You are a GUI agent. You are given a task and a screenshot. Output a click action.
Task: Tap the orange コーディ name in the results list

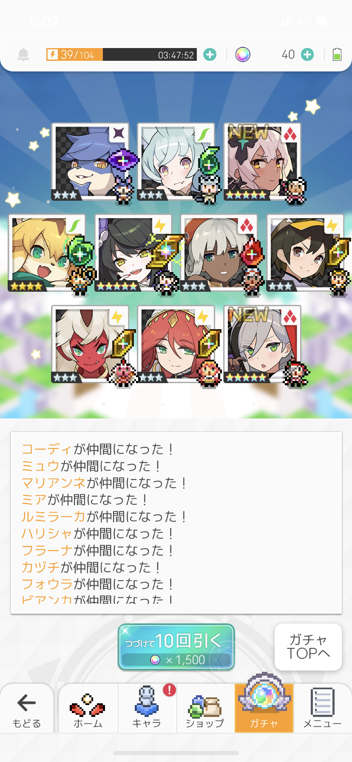pos(47,449)
